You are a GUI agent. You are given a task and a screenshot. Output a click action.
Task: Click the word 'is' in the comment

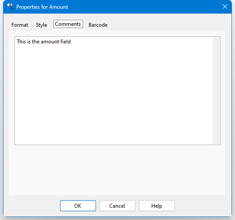pos(29,42)
